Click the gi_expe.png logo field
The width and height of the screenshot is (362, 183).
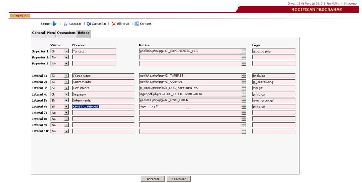[273, 51]
